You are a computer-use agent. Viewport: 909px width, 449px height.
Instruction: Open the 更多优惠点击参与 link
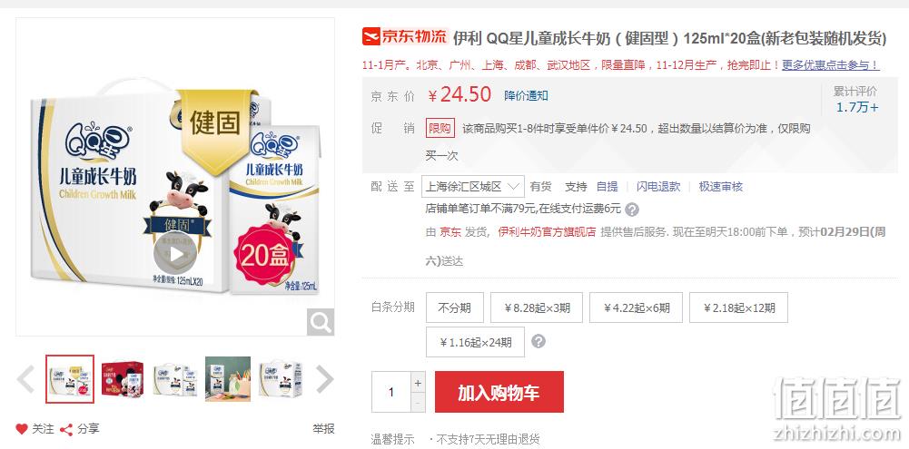(830, 65)
